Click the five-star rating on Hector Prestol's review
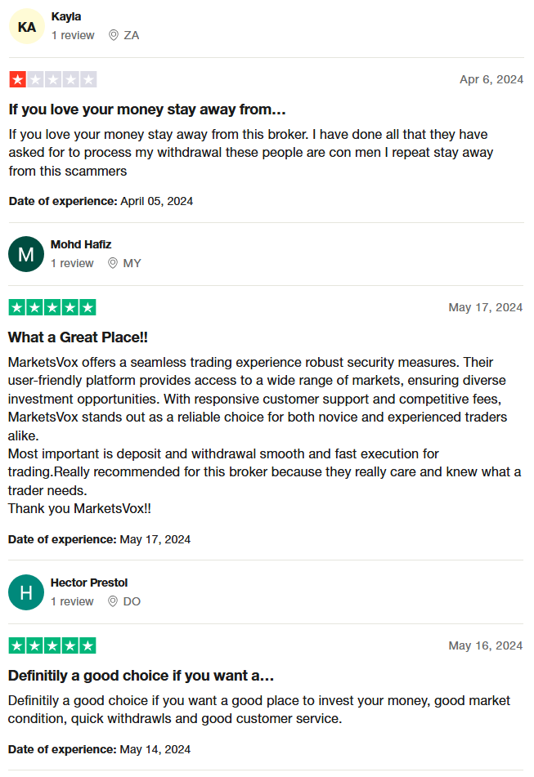 (x=52, y=645)
